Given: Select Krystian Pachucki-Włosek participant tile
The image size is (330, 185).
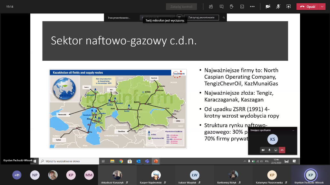Looking at the screenshot, I should pyautogui.click(x=311, y=175).
